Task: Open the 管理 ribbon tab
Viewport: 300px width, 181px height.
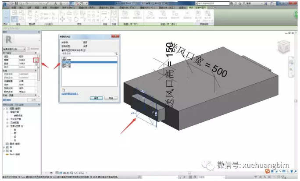Action: click(x=45, y=7)
